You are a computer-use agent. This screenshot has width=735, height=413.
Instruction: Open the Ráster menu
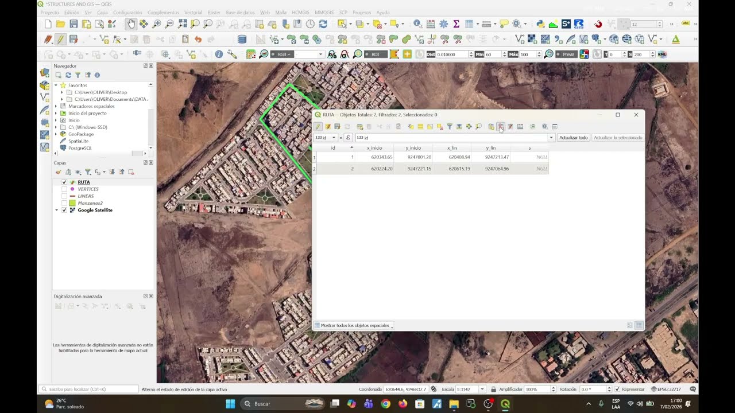tap(214, 12)
